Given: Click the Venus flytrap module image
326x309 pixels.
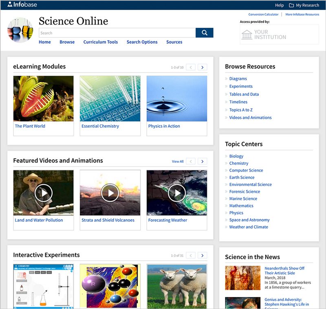Looking at the screenshot, I should [x=44, y=98].
